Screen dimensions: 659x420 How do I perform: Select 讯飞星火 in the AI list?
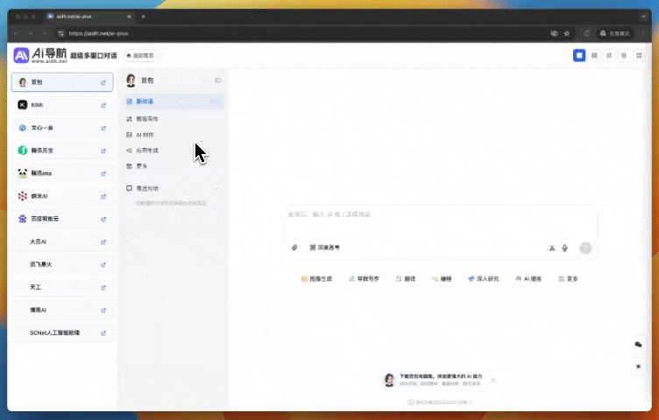click(62, 264)
